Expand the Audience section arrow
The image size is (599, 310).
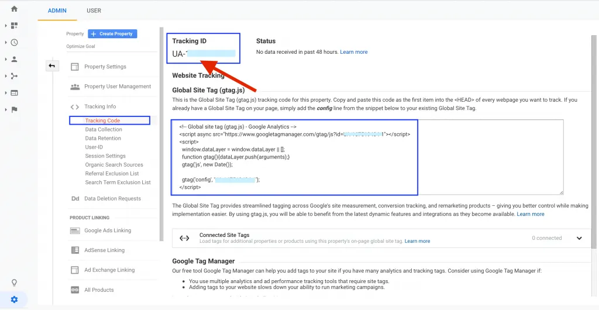click(6, 59)
